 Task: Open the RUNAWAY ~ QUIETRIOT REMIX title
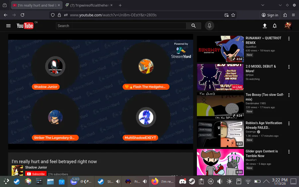tap(263, 41)
